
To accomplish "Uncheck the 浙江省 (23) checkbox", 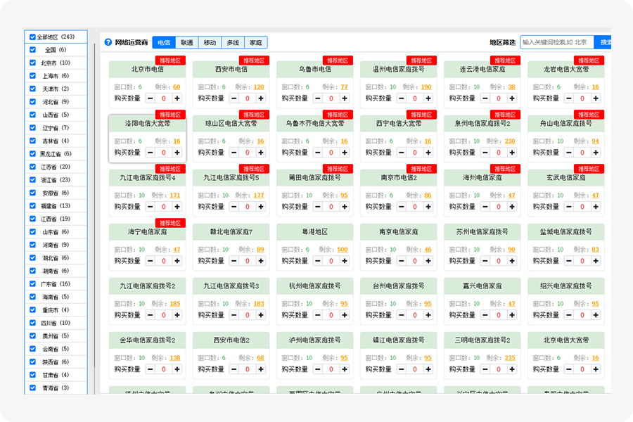I will 32,180.
